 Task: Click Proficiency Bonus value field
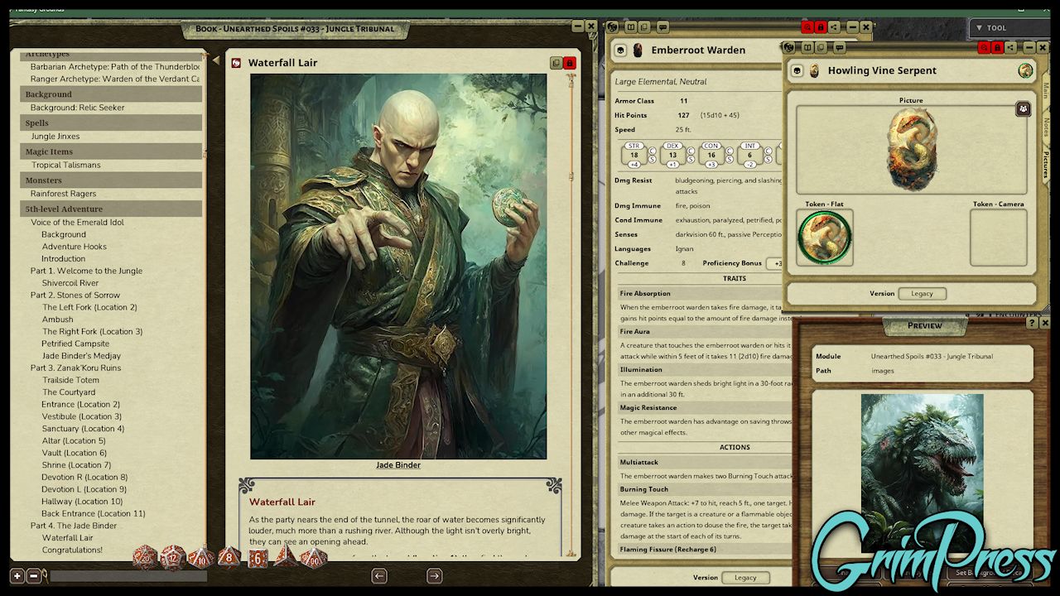775,263
